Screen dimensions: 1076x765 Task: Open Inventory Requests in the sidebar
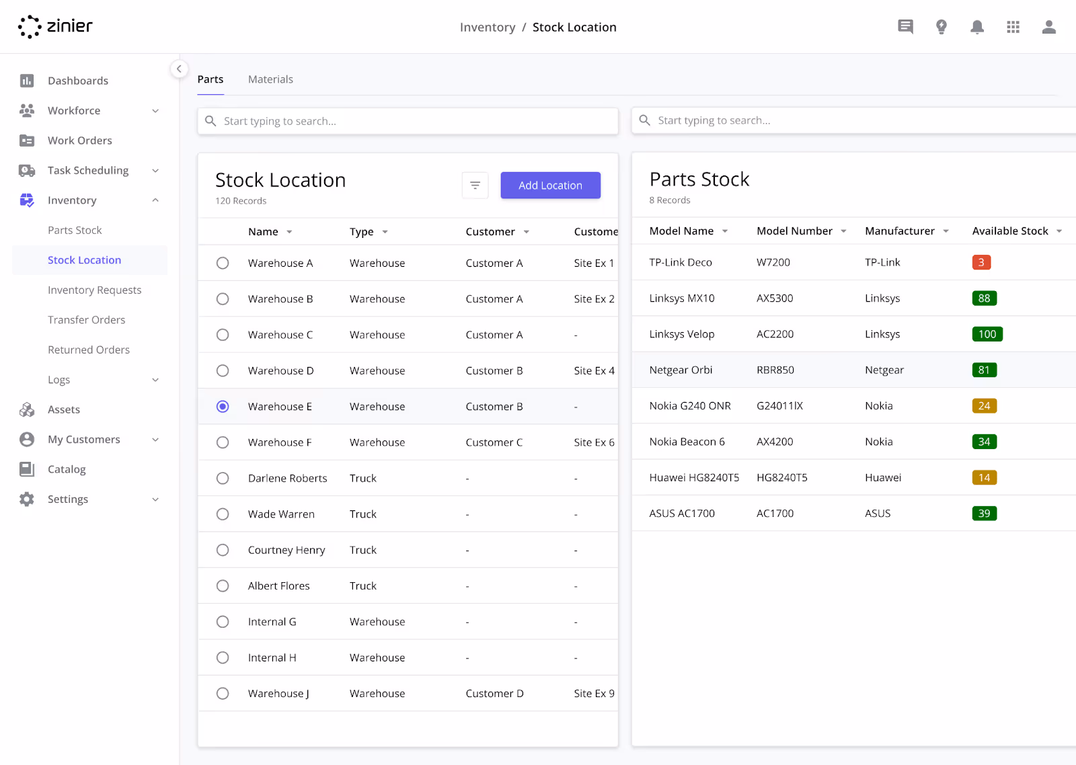(x=95, y=290)
